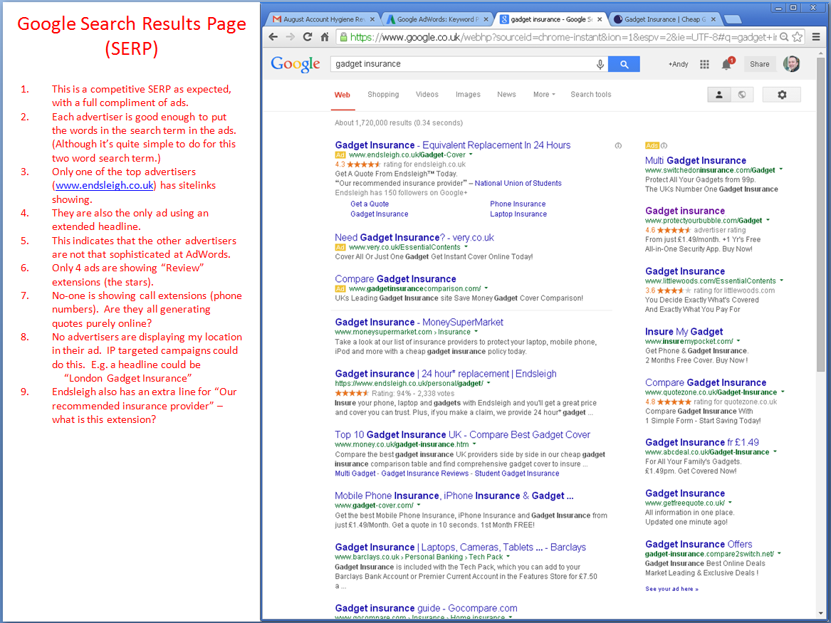Viewport: 831px width, 623px height.
Task: Click the Phone Insurance sitelink
Action: (x=518, y=204)
